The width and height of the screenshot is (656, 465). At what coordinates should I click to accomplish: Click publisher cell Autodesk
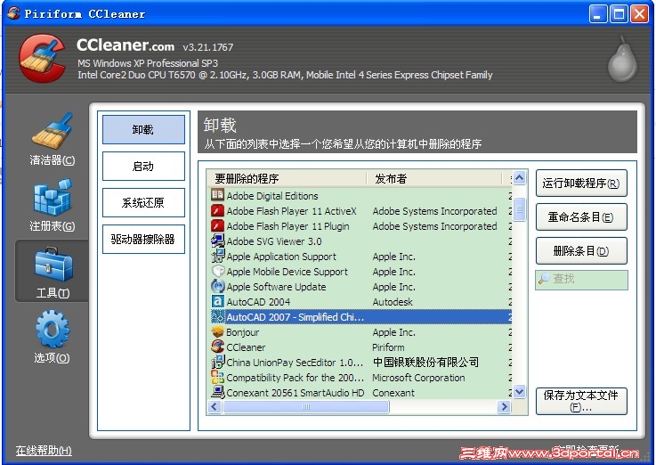393,301
